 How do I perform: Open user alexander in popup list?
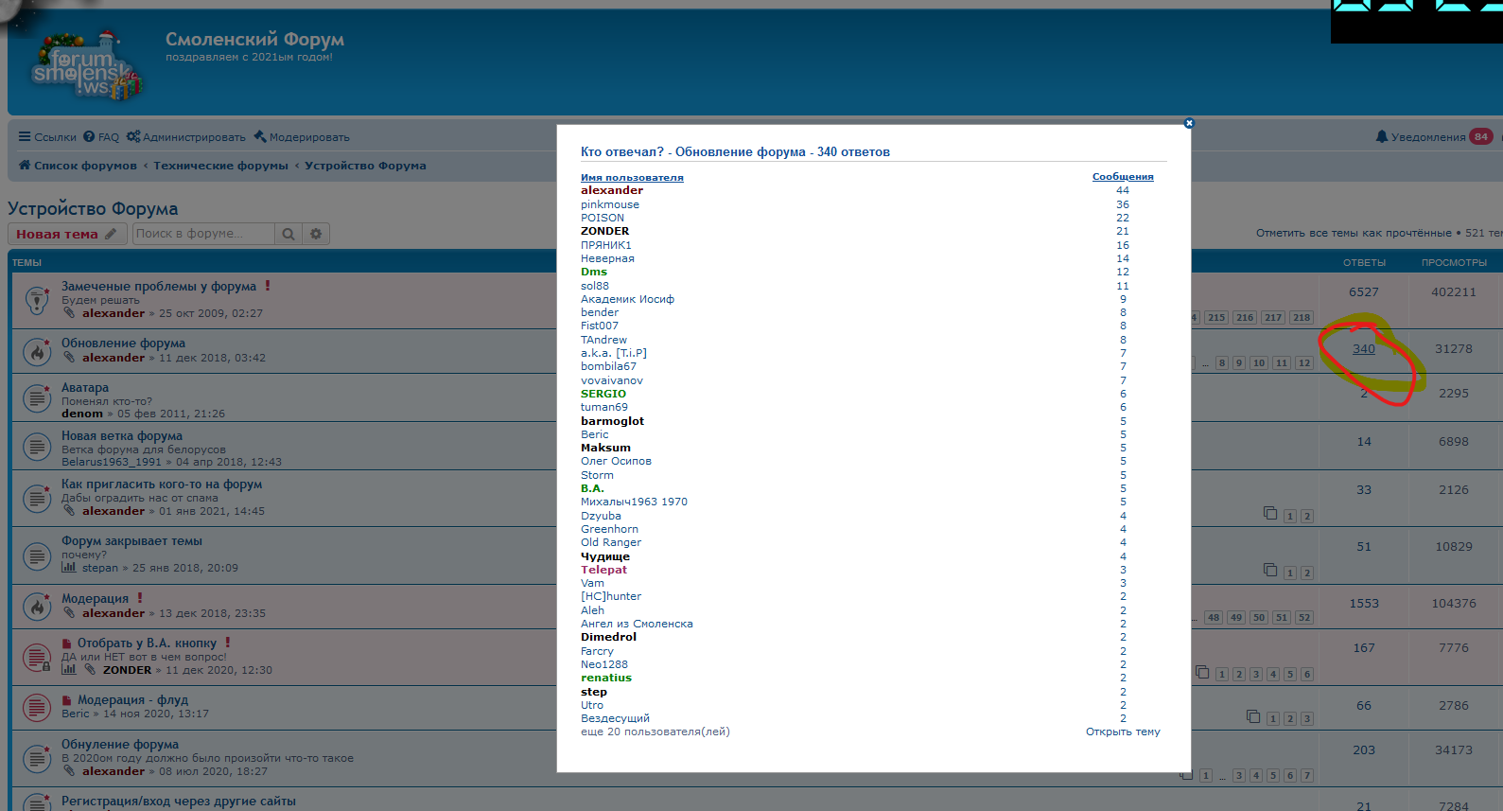coord(612,190)
